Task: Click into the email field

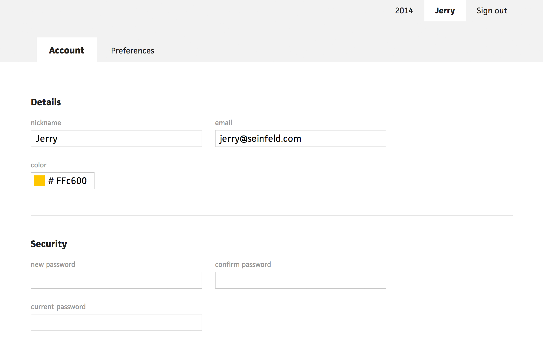Action: 300,138
